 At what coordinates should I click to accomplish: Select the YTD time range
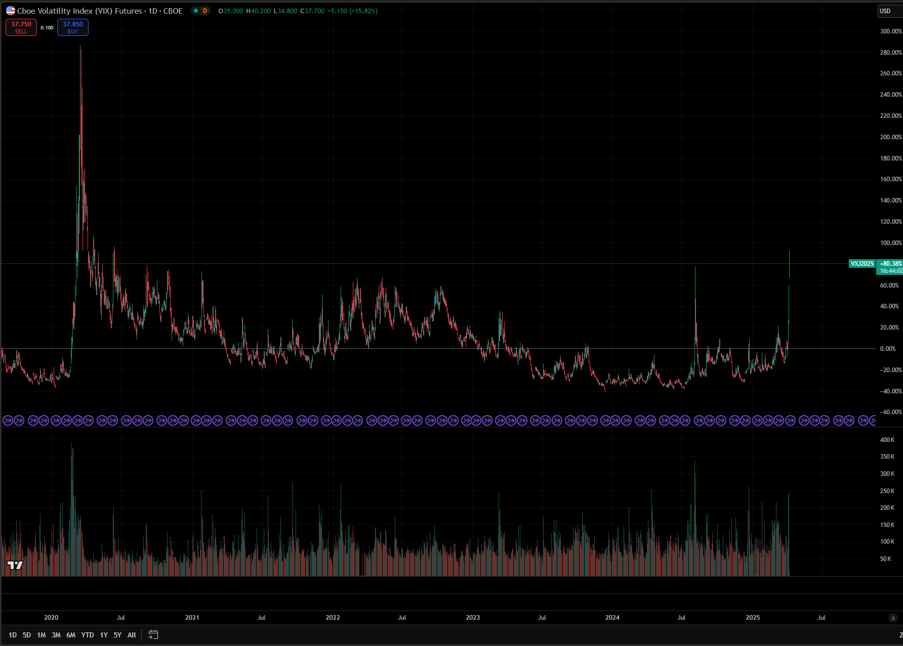coord(88,635)
